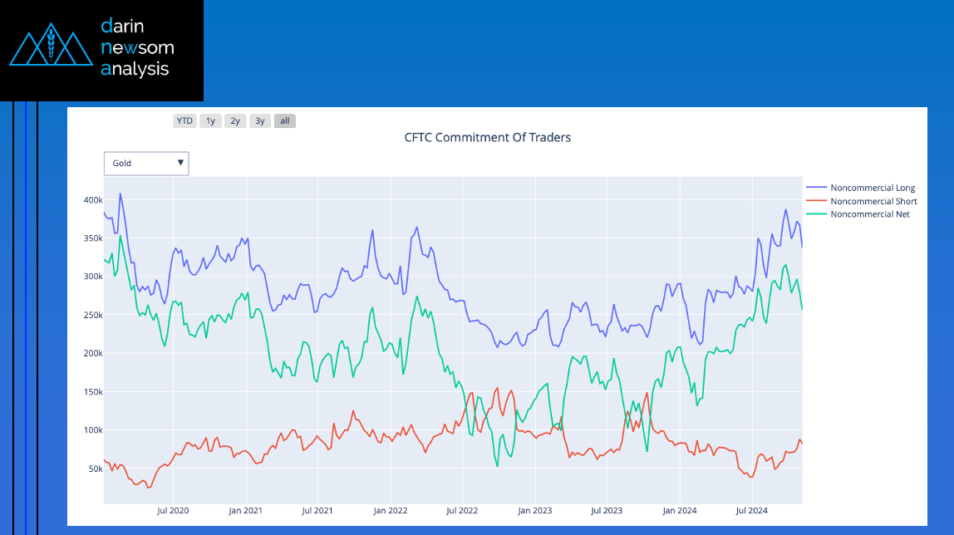954x535 pixels.
Task: Click the 'darin newsom analysis' logo text
Action: pyautogui.click(x=137, y=47)
